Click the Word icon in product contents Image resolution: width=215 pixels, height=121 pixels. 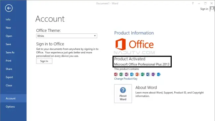pyautogui.click(x=148, y=74)
